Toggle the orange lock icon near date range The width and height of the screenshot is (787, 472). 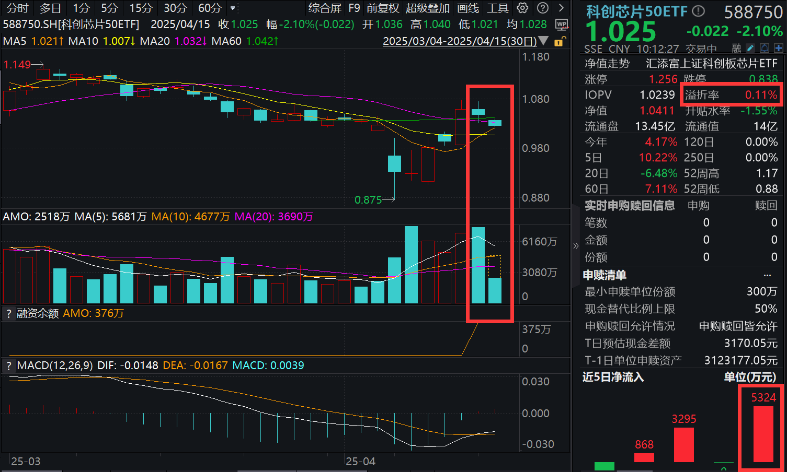click(558, 42)
